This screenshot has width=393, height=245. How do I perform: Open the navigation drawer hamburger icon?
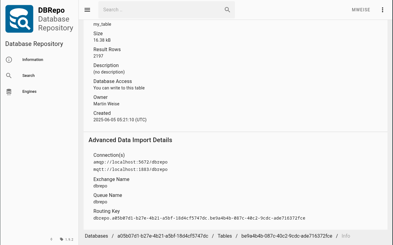(87, 10)
